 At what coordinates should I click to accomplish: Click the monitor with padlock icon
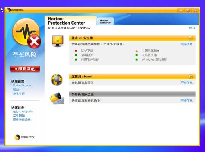[57, 41]
